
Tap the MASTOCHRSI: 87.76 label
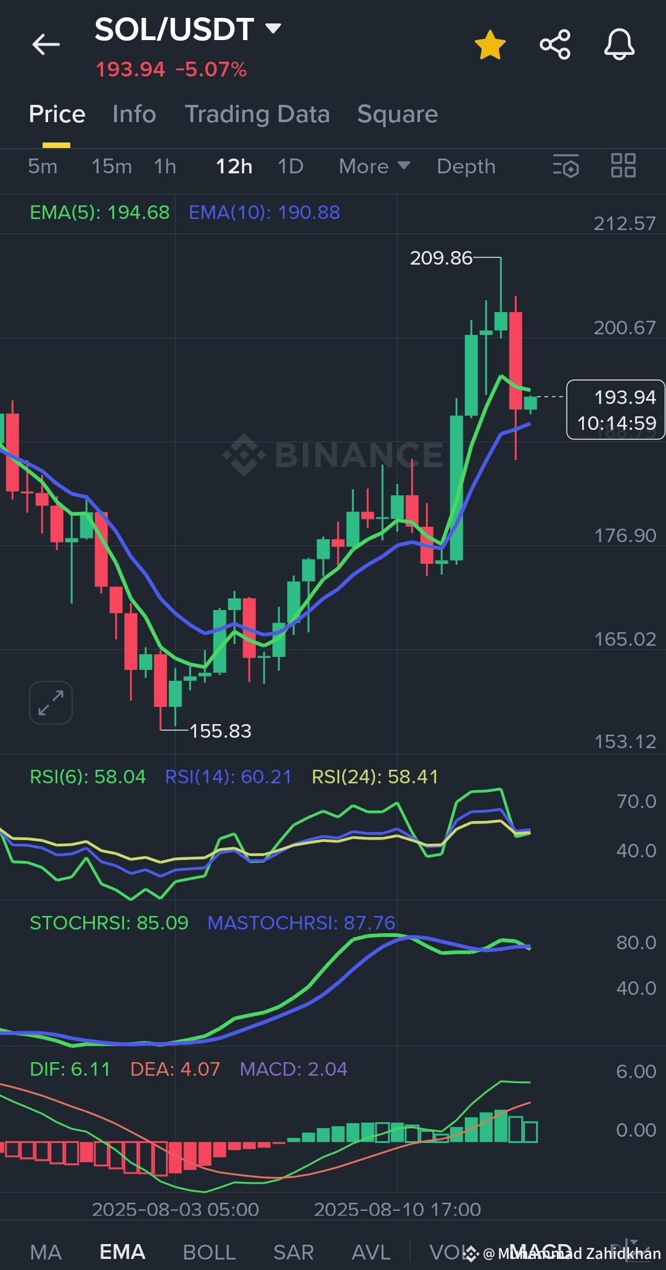click(301, 923)
